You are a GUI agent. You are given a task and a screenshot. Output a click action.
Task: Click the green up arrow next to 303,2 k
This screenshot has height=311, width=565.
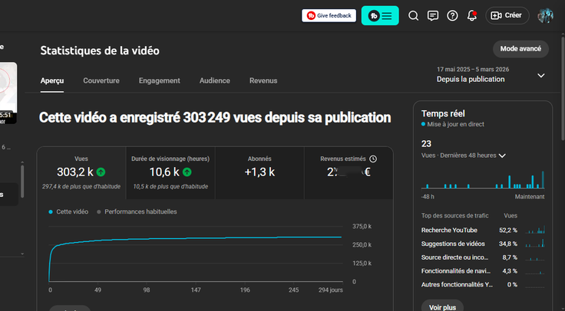[101, 172]
